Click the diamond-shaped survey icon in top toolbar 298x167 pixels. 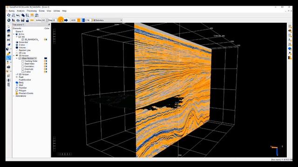click(x=9, y=15)
